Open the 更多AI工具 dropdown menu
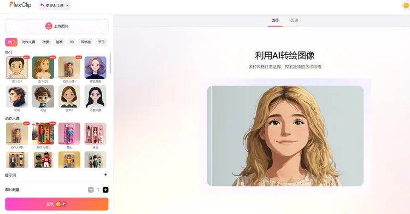The image size is (410, 214). coord(55,5)
